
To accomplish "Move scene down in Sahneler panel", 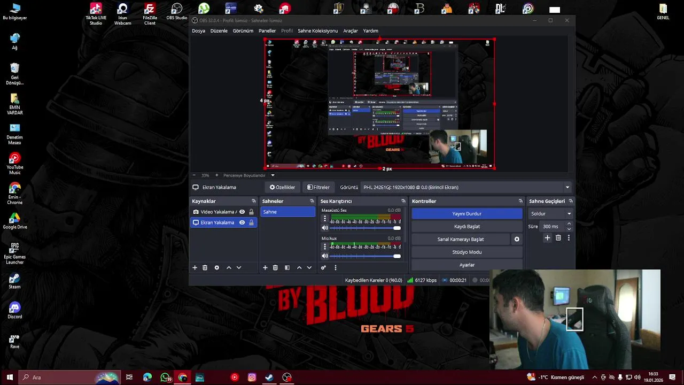I will click(x=309, y=267).
